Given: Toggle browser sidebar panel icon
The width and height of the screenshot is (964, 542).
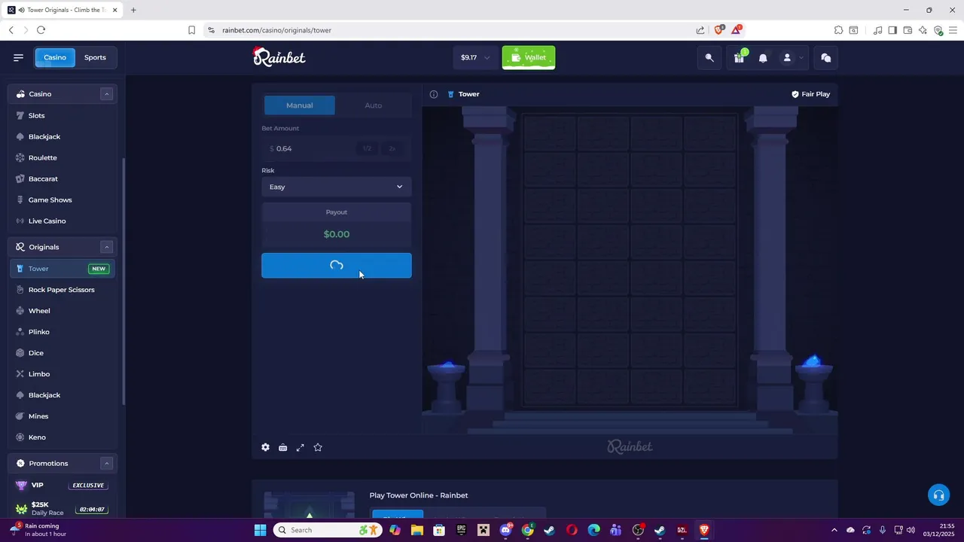Looking at the screenshot, I should coord(892,30).
